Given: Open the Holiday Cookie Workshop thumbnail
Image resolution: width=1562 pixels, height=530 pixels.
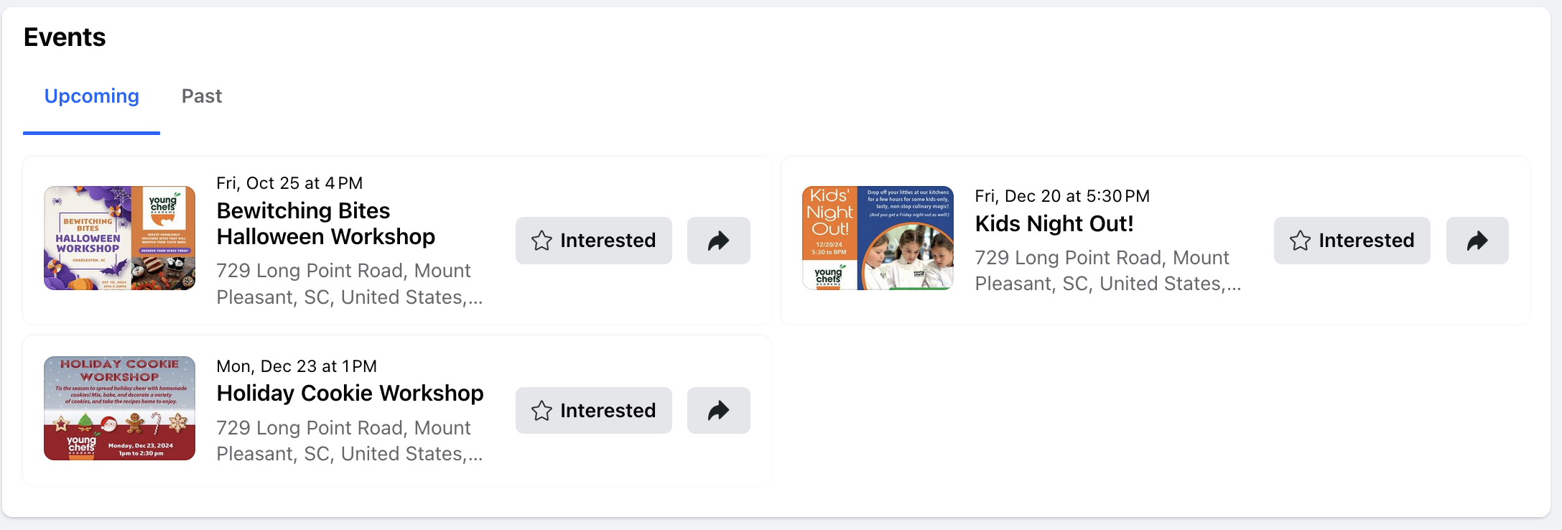Looking at the screenshot, I should [119, 409].
